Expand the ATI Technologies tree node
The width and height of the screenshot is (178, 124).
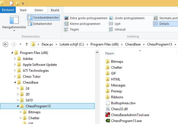(15, 71)
